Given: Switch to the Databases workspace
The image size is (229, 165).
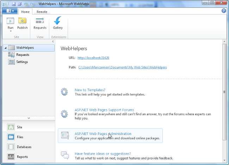Looking at the screenshot, I should click(x=24, y=147).
